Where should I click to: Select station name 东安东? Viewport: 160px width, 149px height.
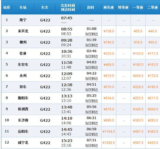(x=23, y=64)
